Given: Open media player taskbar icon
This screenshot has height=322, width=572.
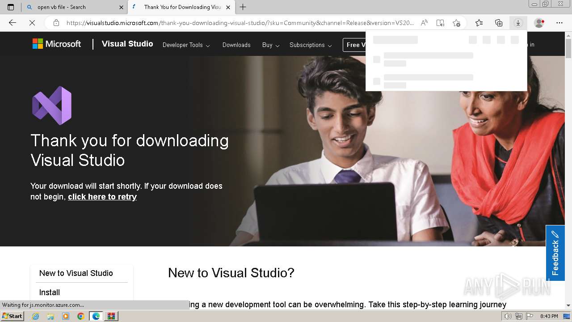Looking at the screenshot, I should [x=66, y=316].
